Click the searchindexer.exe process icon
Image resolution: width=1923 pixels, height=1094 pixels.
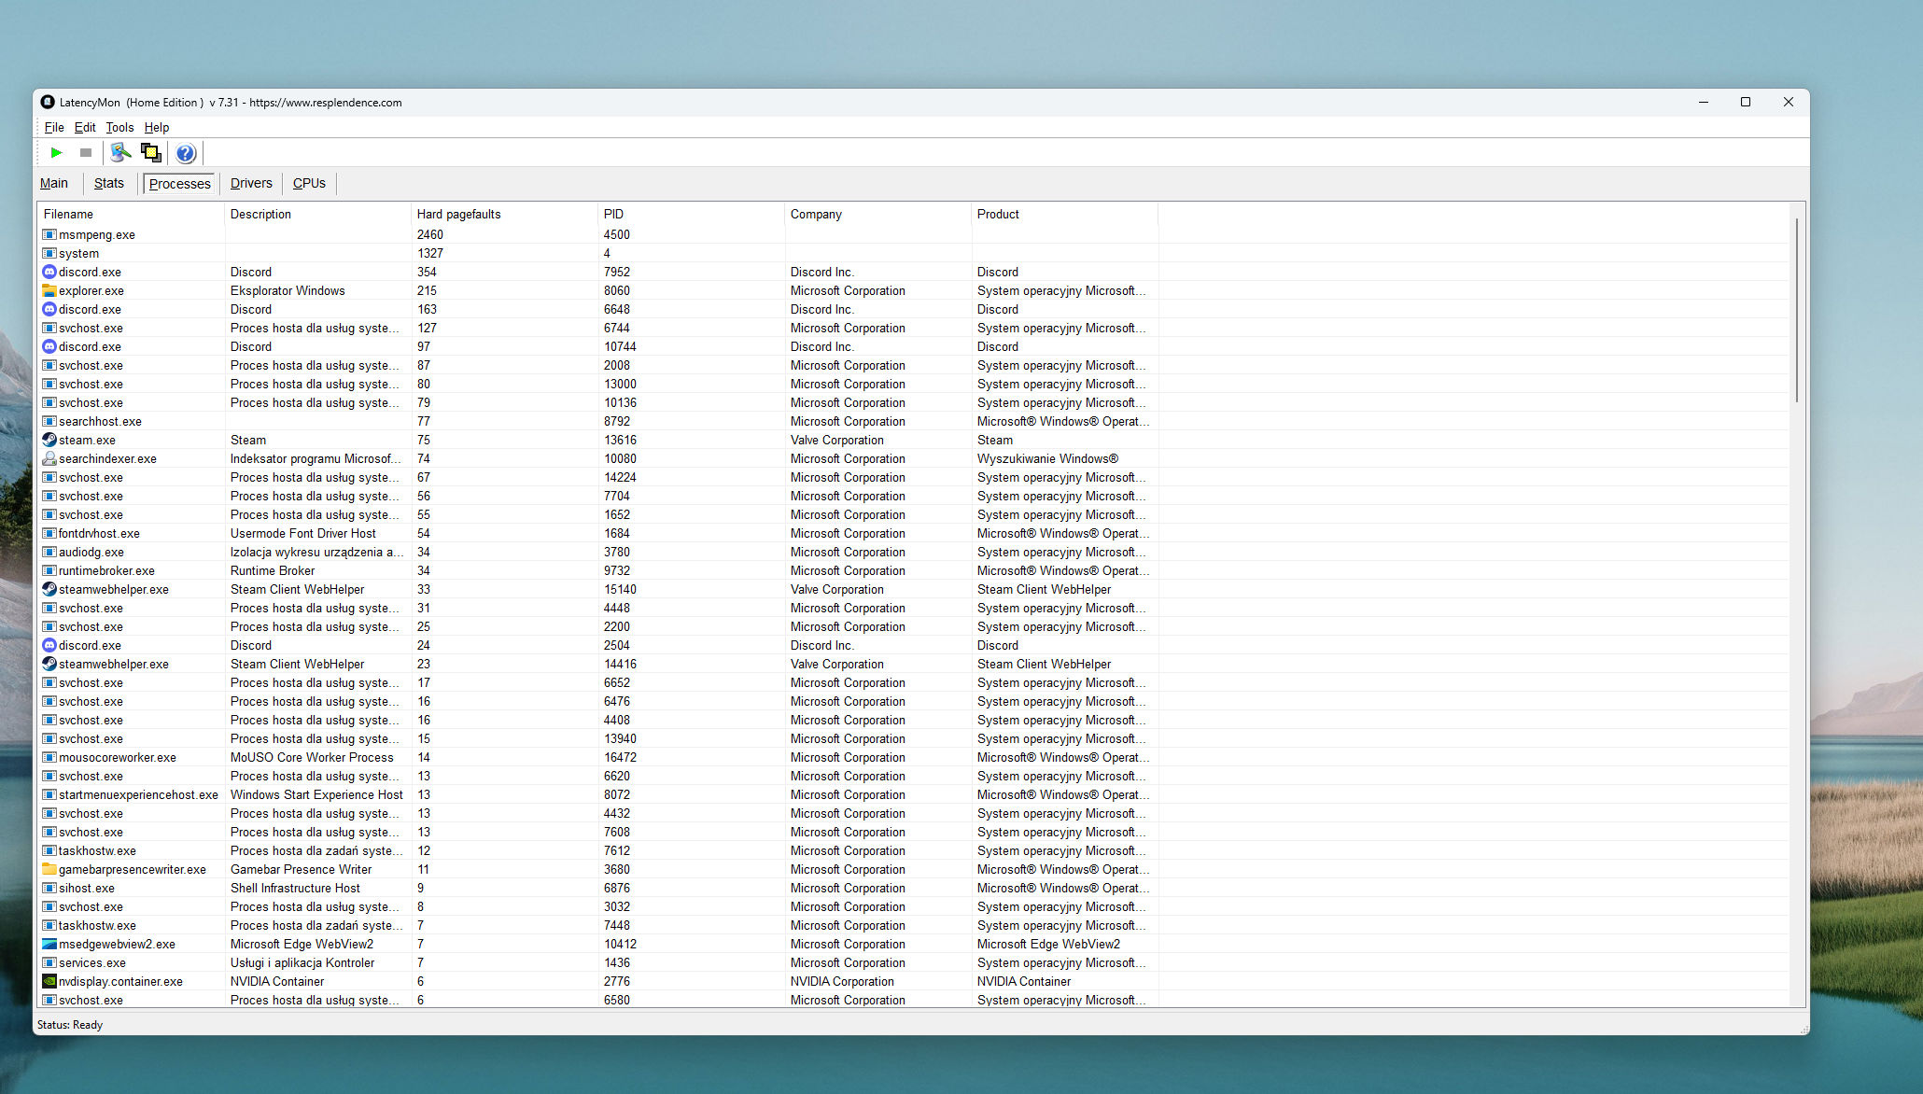click(49, 458)
